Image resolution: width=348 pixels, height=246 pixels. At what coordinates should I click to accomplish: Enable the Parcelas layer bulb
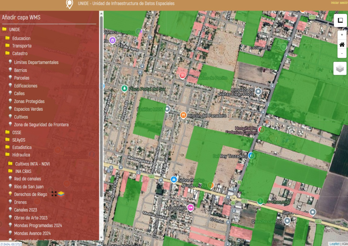click(10, 78)
